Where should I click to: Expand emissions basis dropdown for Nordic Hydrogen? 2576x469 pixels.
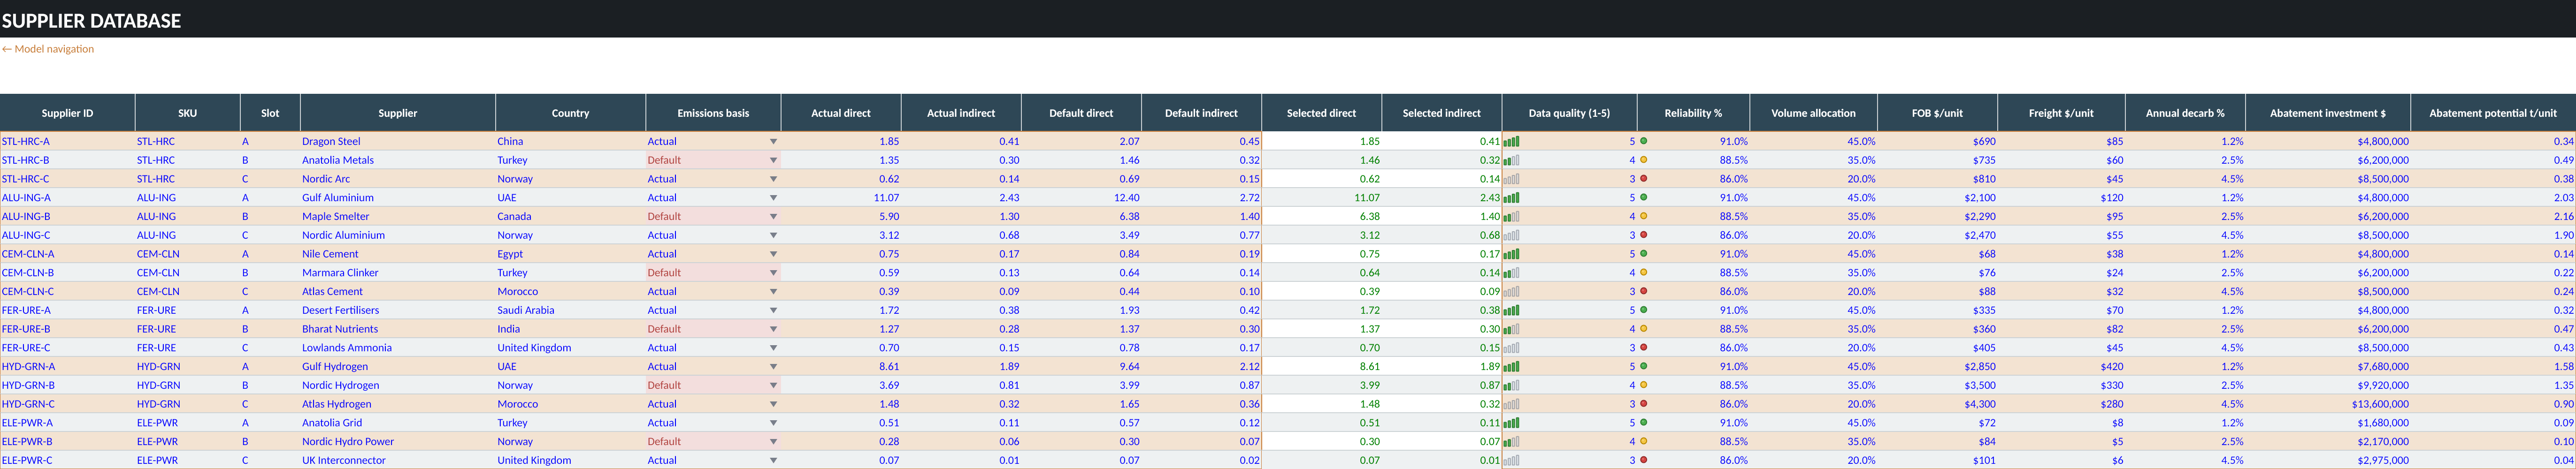[x=773, y=385]
